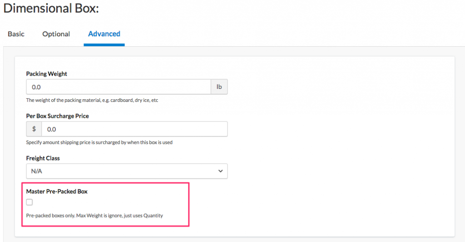Click the Packing Weight label

tap(47, 74)
